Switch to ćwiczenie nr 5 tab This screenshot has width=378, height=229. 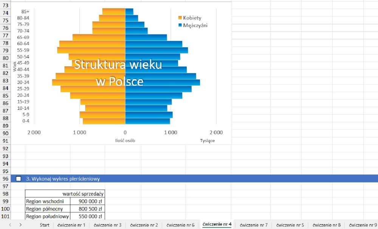(x=290, y=225)
